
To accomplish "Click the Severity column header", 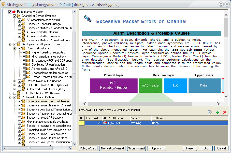I will click(x=141, y=118).
